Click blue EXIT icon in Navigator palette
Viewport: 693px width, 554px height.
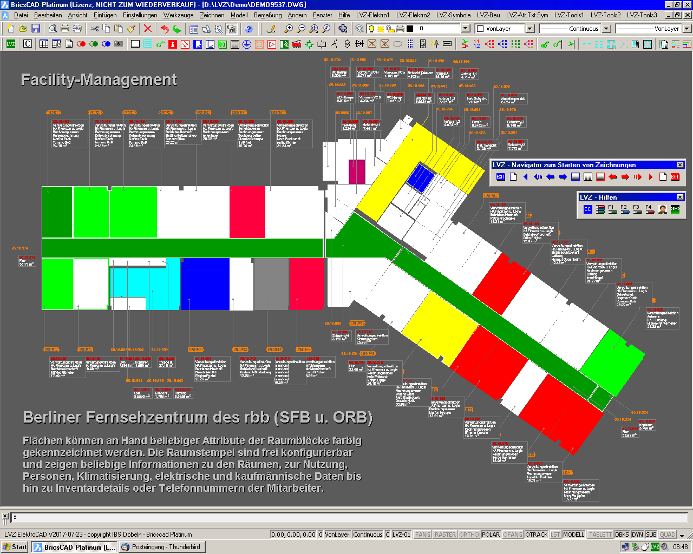(501, 177)
